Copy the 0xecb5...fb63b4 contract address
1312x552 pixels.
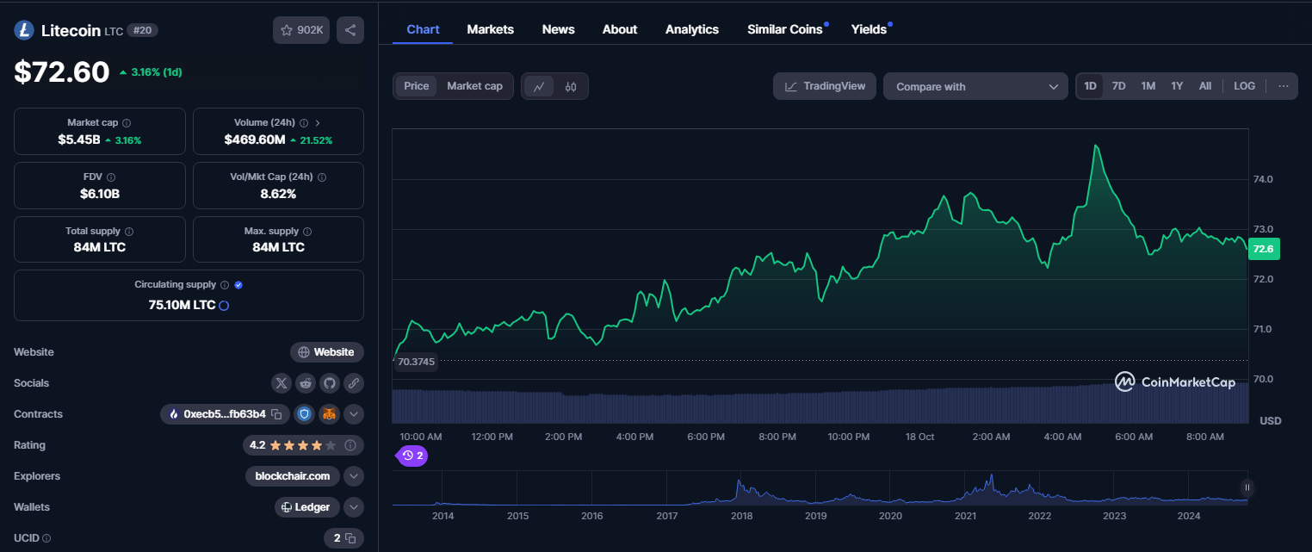click(x=276, y=414)
